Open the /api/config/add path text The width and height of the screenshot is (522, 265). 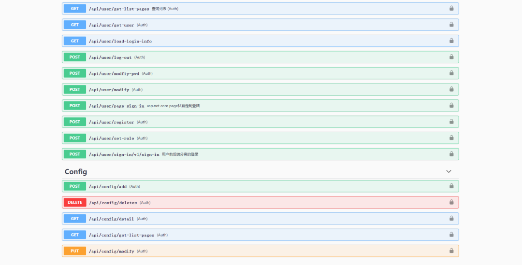pos(107,186)
